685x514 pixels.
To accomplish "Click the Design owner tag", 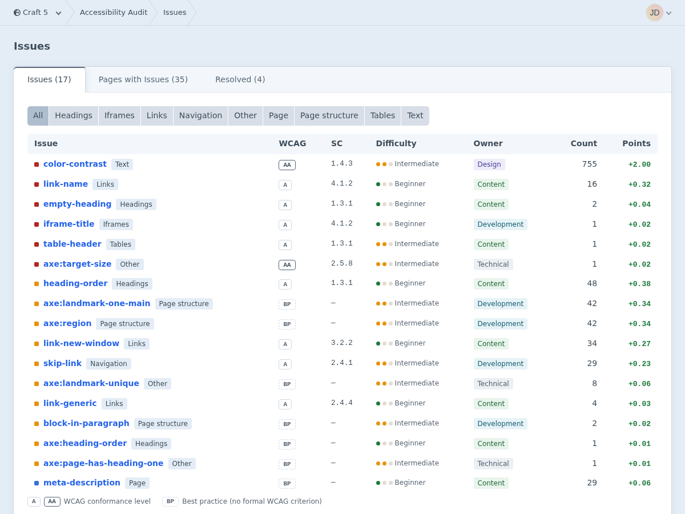I will [x=489, y=164].
